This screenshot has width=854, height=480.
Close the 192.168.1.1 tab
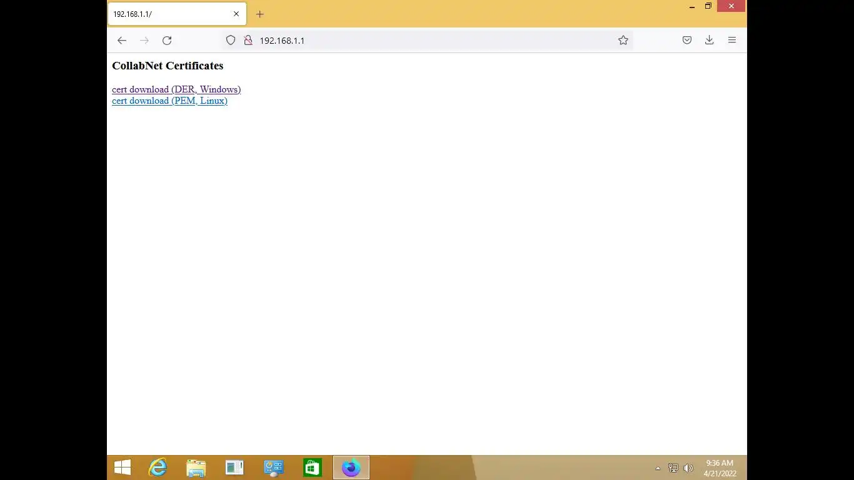tap(236, 14)
